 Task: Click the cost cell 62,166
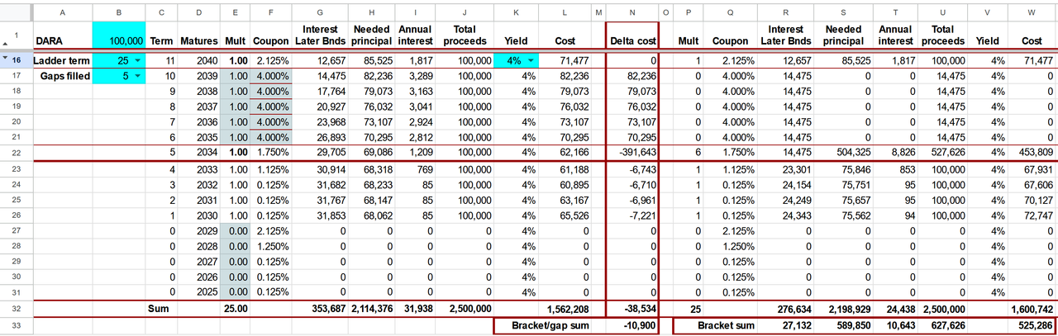pyautogui.click(x=565, y=153)
